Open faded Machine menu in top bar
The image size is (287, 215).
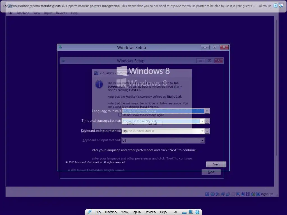click(23, 13)
